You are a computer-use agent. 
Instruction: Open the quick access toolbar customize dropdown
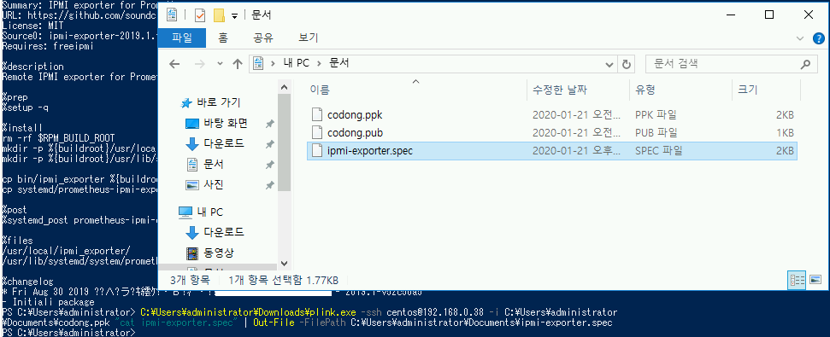pyautogui.click(x=234, y=16)
